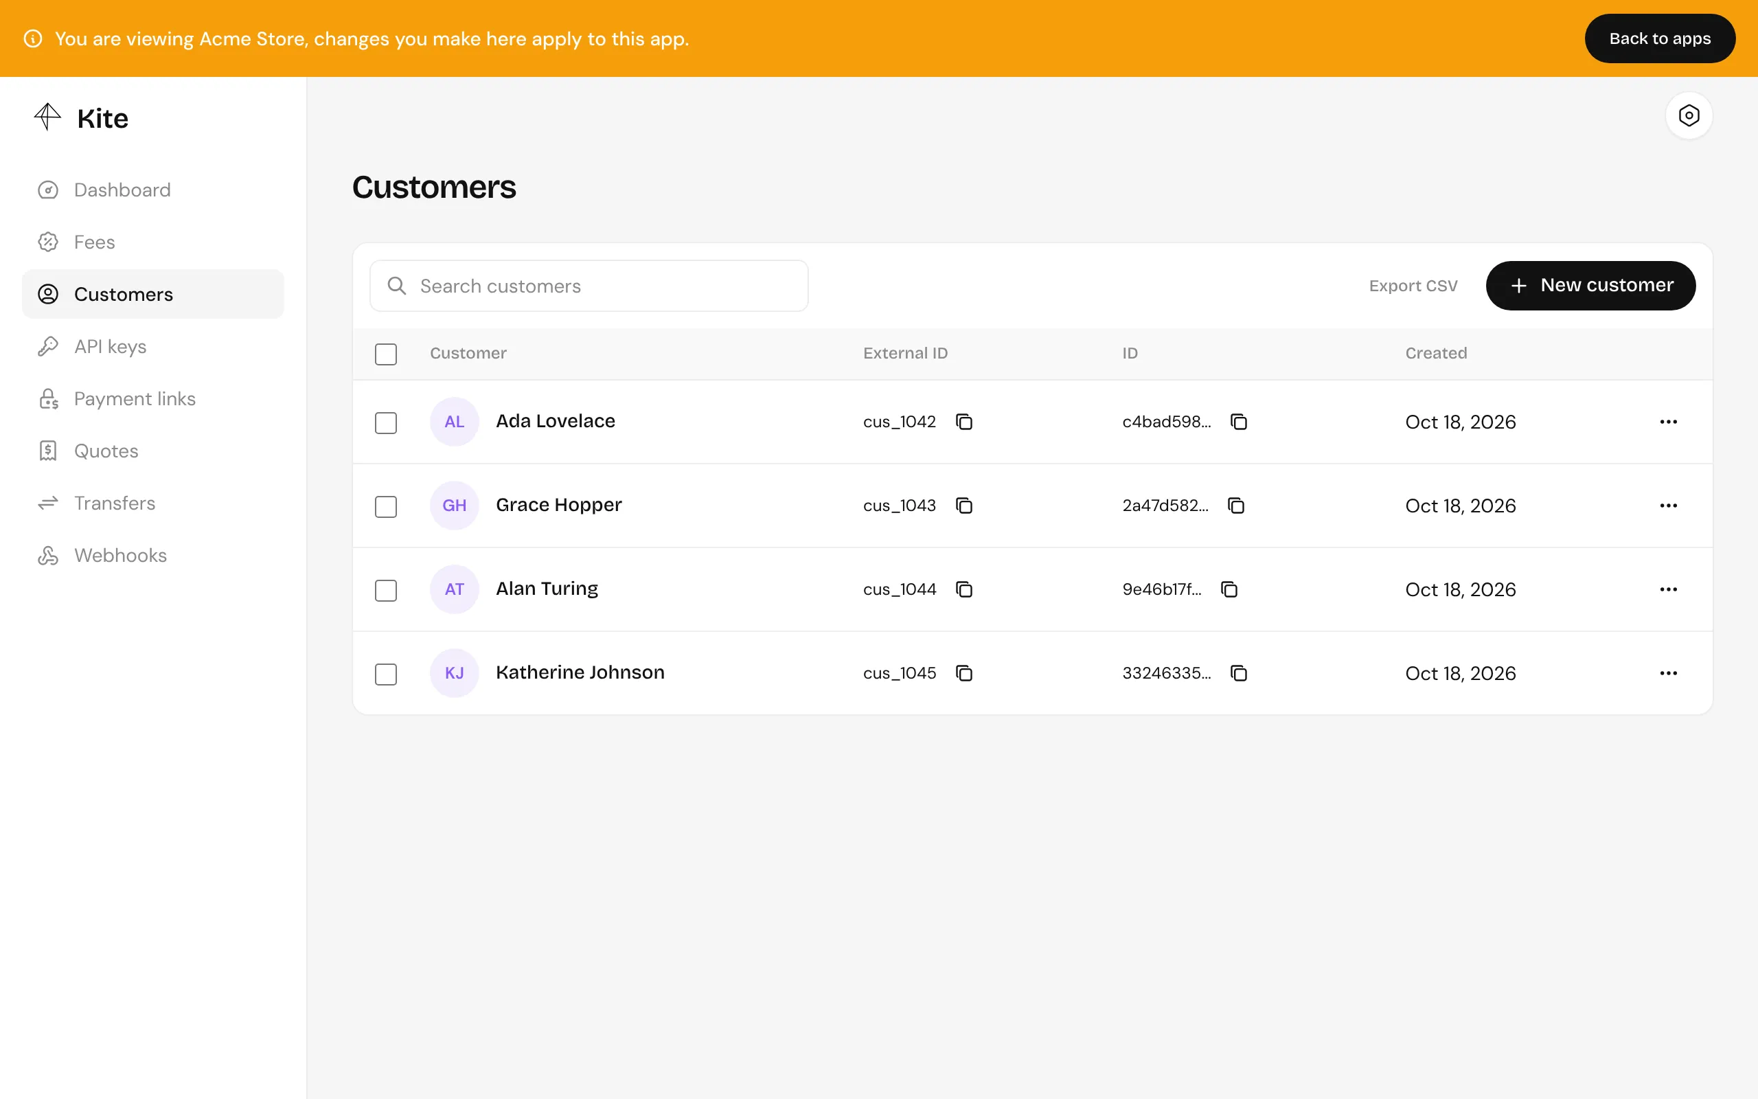Toggle the select-all checkbox in table header
The width and height of the screenshot is (1758, 1099).
pyautogui.click(x=386, y=354)
